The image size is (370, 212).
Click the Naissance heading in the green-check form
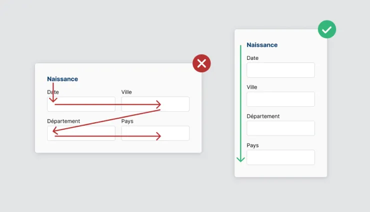click(x=262, y=45)
